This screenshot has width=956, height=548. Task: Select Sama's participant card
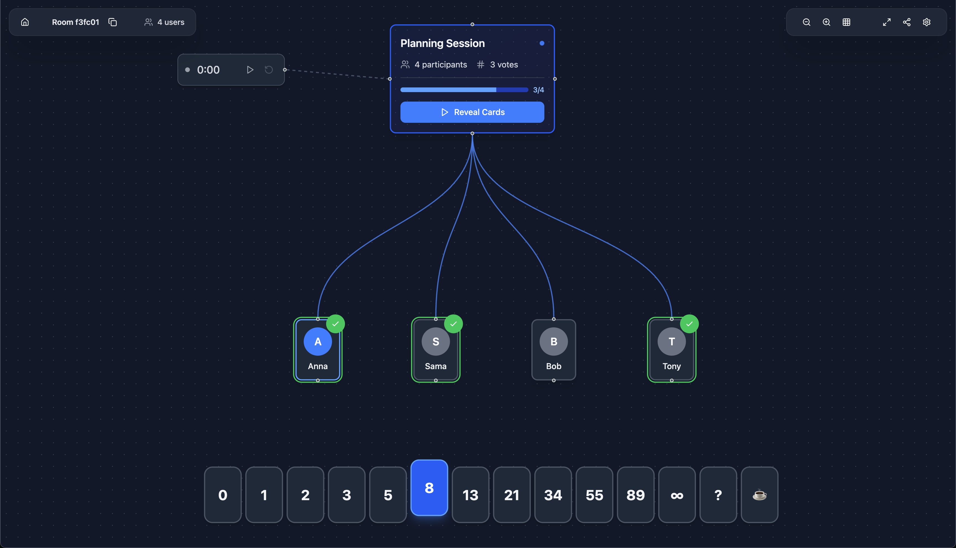pyautogui.click(x=436, y=350)
